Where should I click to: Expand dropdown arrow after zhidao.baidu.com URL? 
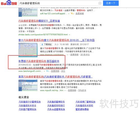point(69,35)
